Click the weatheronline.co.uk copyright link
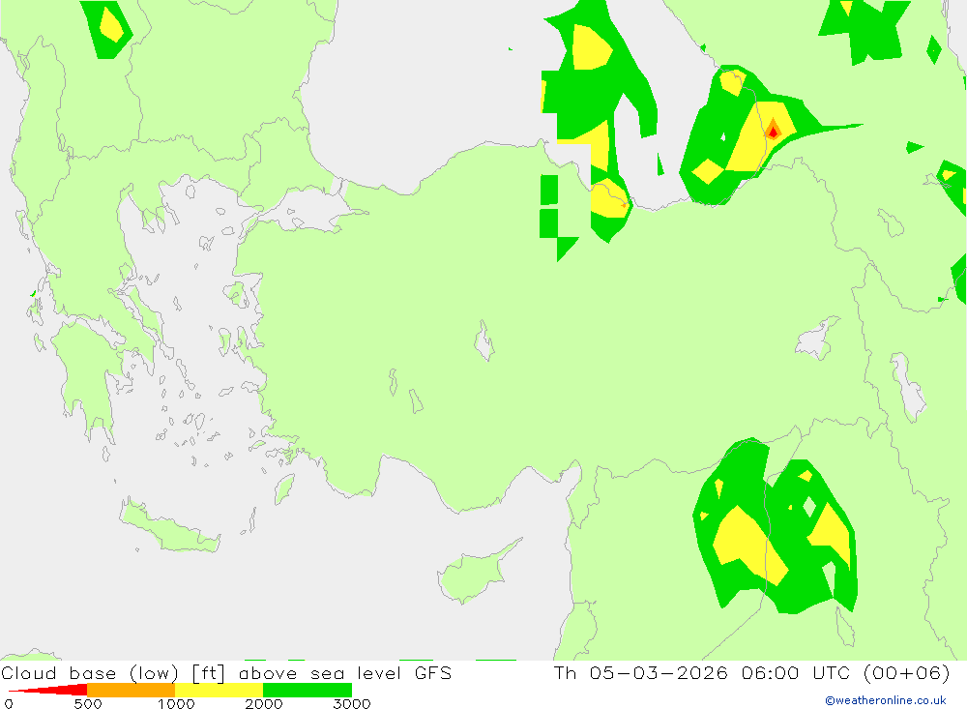 (886, 700)
